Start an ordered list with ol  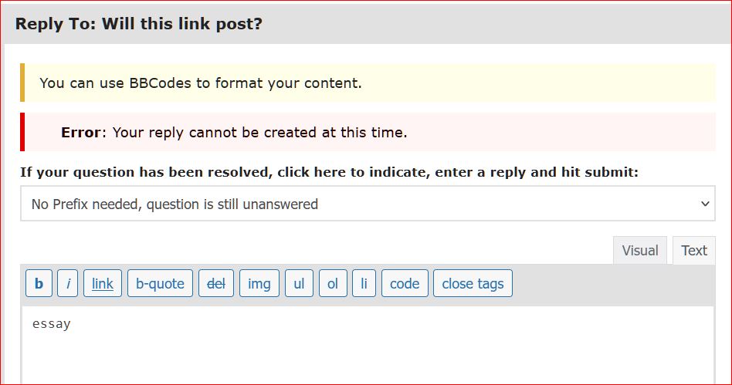point(333,284)
